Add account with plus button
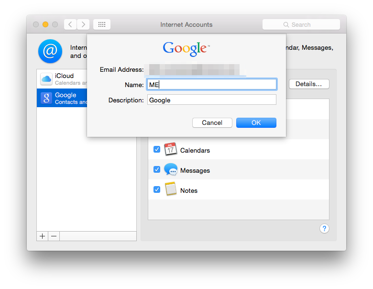This screenshot has width=373, height=289. coord(43,236)
